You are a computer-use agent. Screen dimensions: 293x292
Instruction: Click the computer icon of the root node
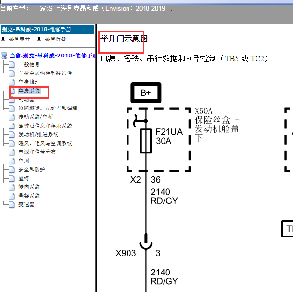point(4,55)
